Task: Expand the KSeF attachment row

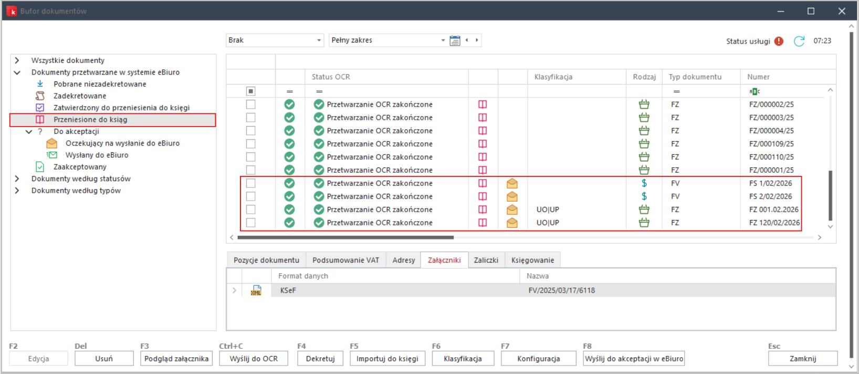Action: click(x=234, y=290)
